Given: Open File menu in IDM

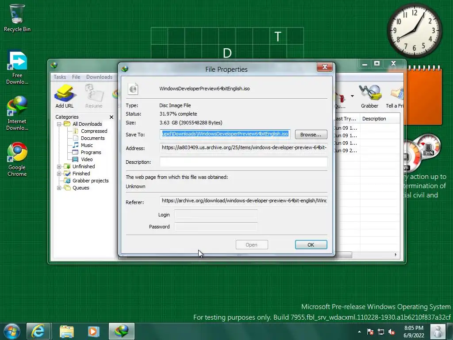Looking at the screenshot, I should (x=76, y=77).
